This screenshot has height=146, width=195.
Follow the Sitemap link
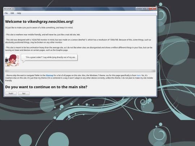[x=49, y=75]
